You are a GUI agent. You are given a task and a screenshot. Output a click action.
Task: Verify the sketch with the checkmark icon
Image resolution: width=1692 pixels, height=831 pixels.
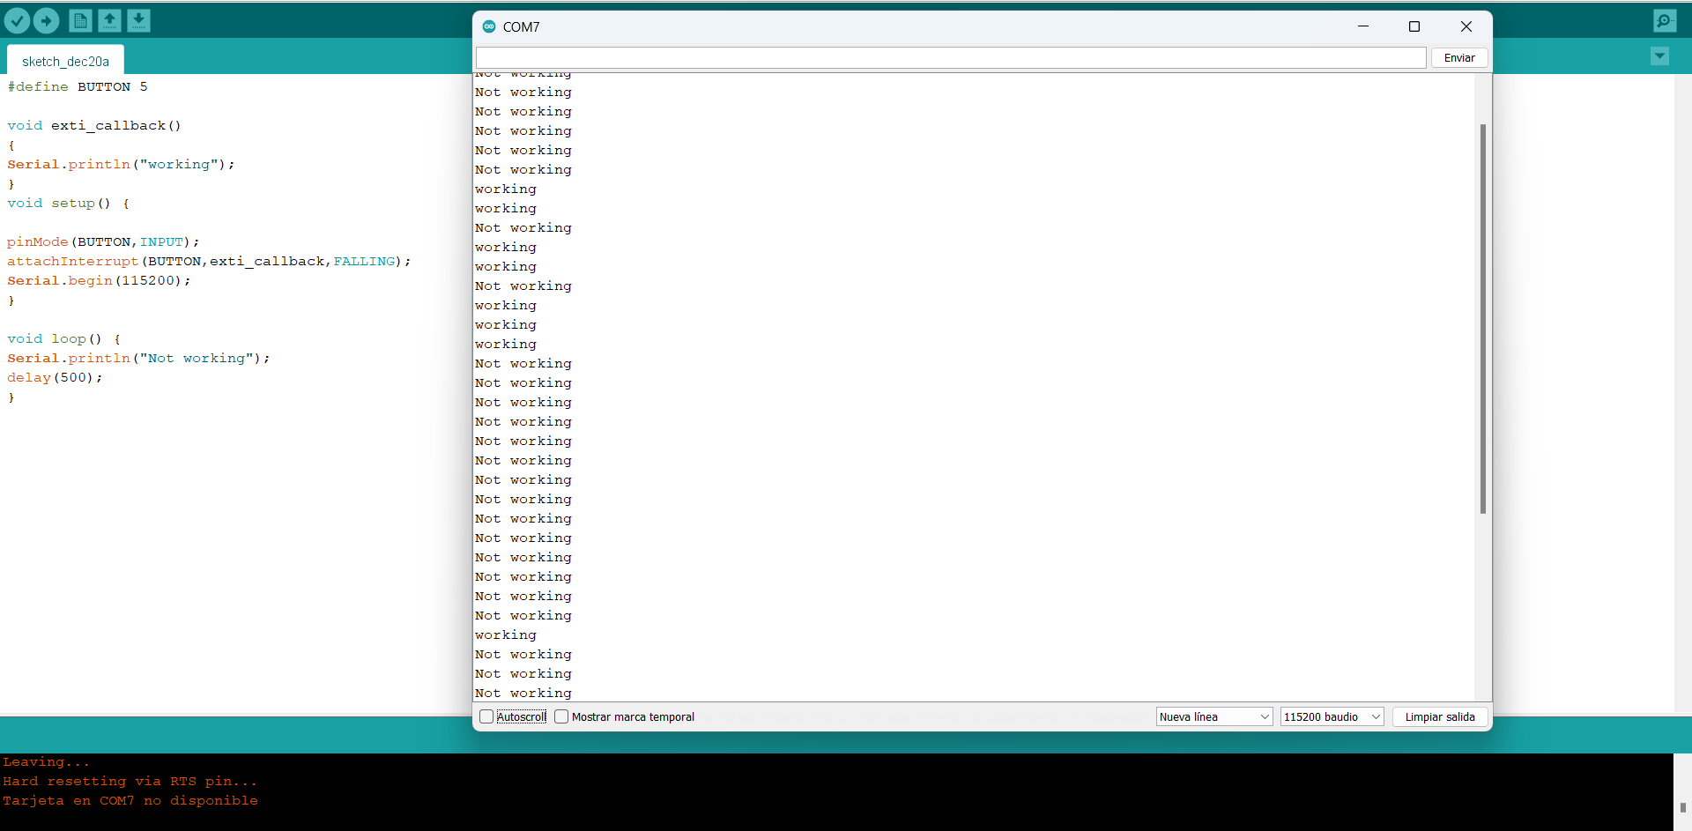(x=17, y=20)
